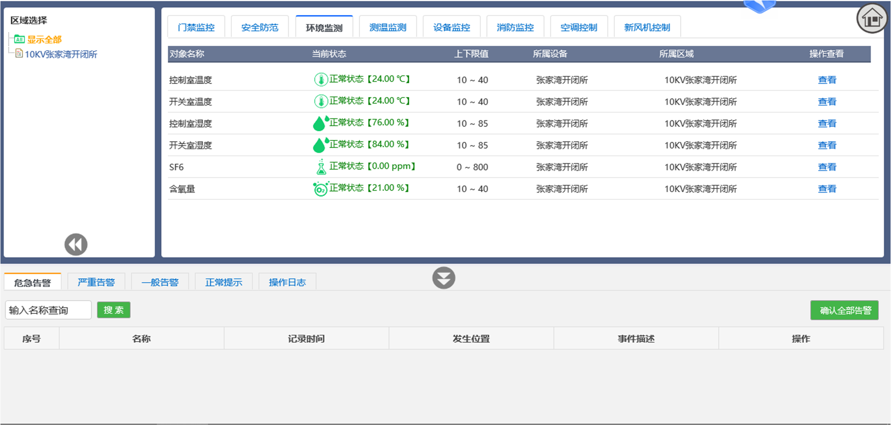The width and height of the screenshot is (891, 425).
Task: Click 查看 link in SF6 row
Action: click(827, 167)
